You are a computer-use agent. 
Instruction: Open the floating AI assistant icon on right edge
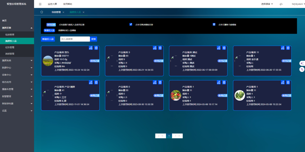302,63
